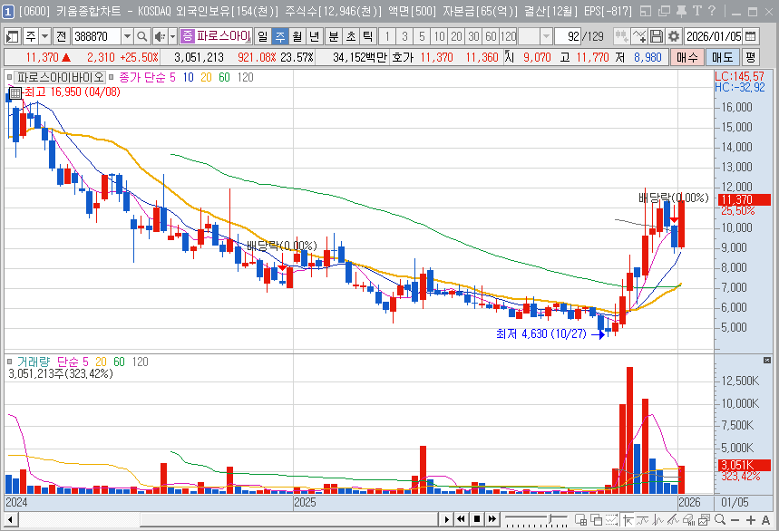Stop the chart replay

477,519
